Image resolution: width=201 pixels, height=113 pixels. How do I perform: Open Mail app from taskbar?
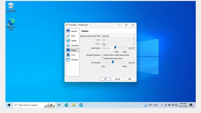click(81, 105)
